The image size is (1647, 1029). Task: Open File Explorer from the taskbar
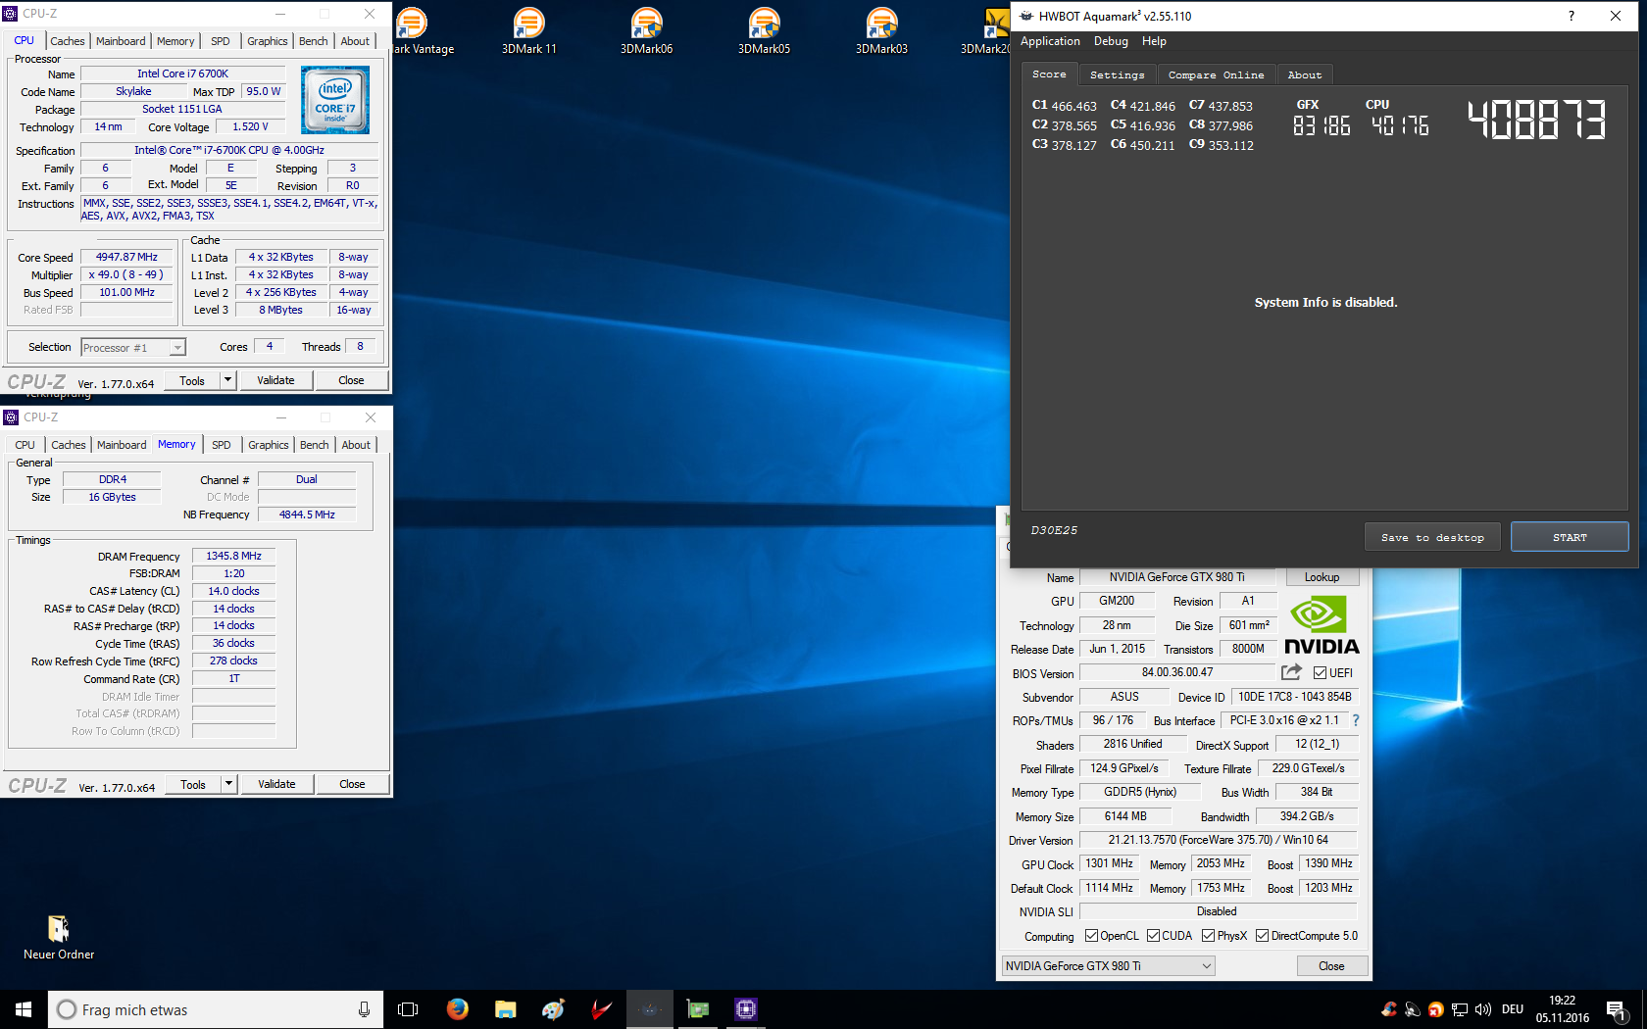505,1009
